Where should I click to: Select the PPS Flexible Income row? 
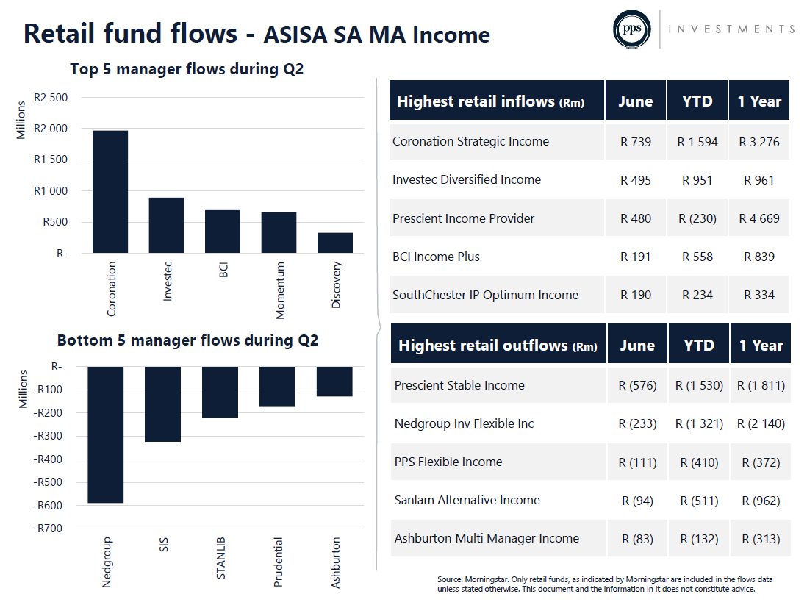coord(591,462)
